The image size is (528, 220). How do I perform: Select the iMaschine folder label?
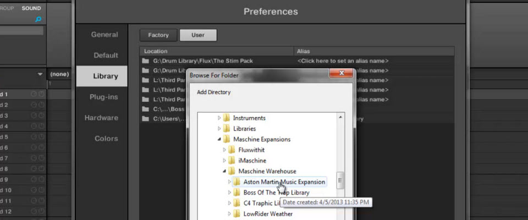252,161
